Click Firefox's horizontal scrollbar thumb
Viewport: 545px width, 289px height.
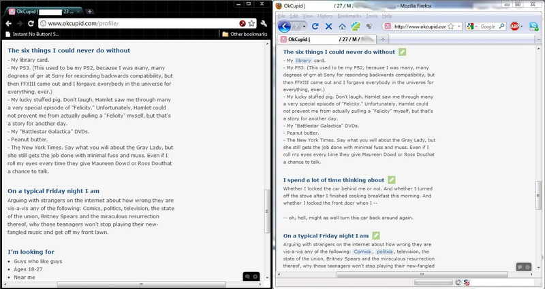coord(422,274)
